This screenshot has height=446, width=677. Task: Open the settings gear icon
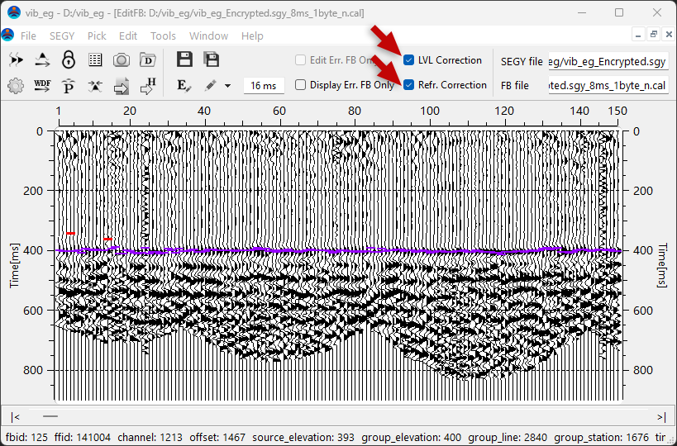click(x=15, y=85)
